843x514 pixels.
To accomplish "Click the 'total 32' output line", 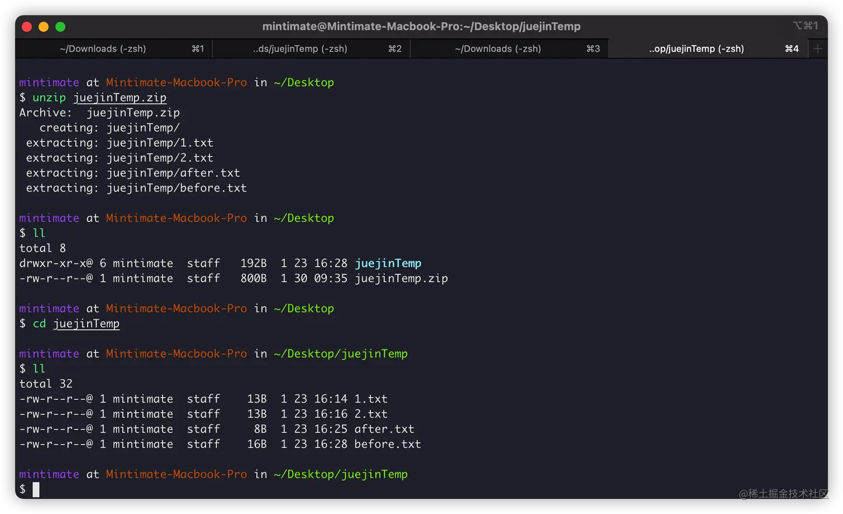I will [x=46, y=384].
